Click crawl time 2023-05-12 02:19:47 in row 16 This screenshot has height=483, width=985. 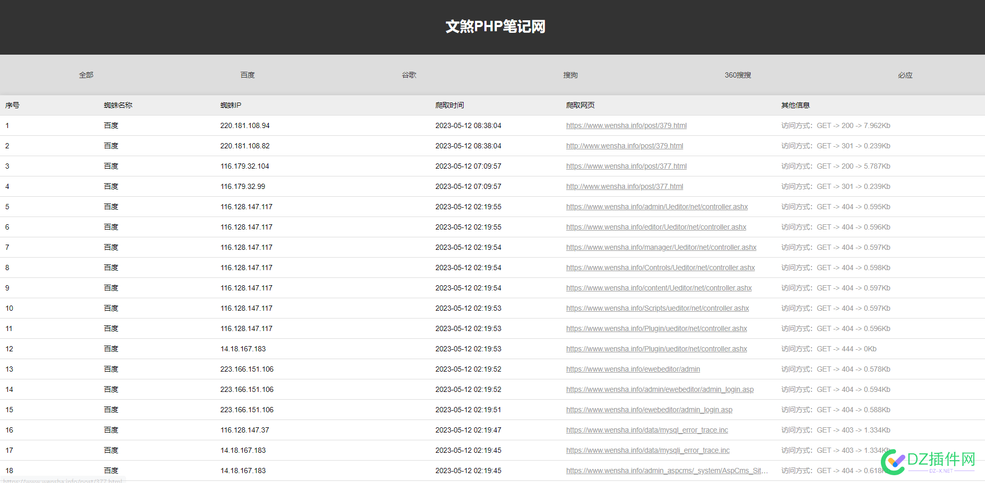point(468,430)
